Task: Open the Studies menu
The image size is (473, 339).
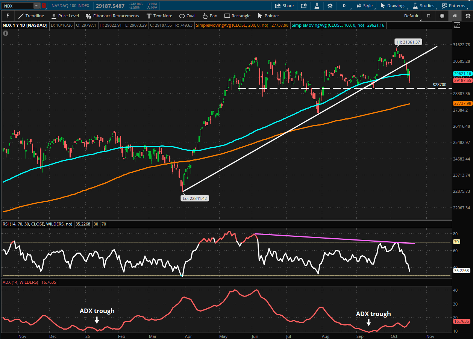Action: pos(423,6)
